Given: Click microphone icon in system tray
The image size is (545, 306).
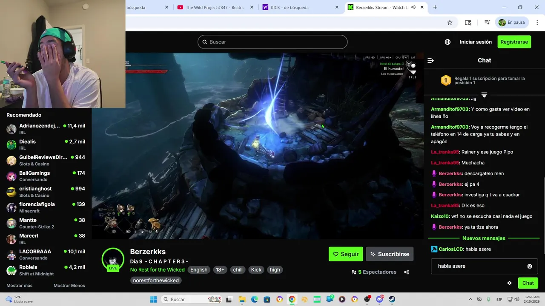Looking at the screenshot, I should coord(488,300).
